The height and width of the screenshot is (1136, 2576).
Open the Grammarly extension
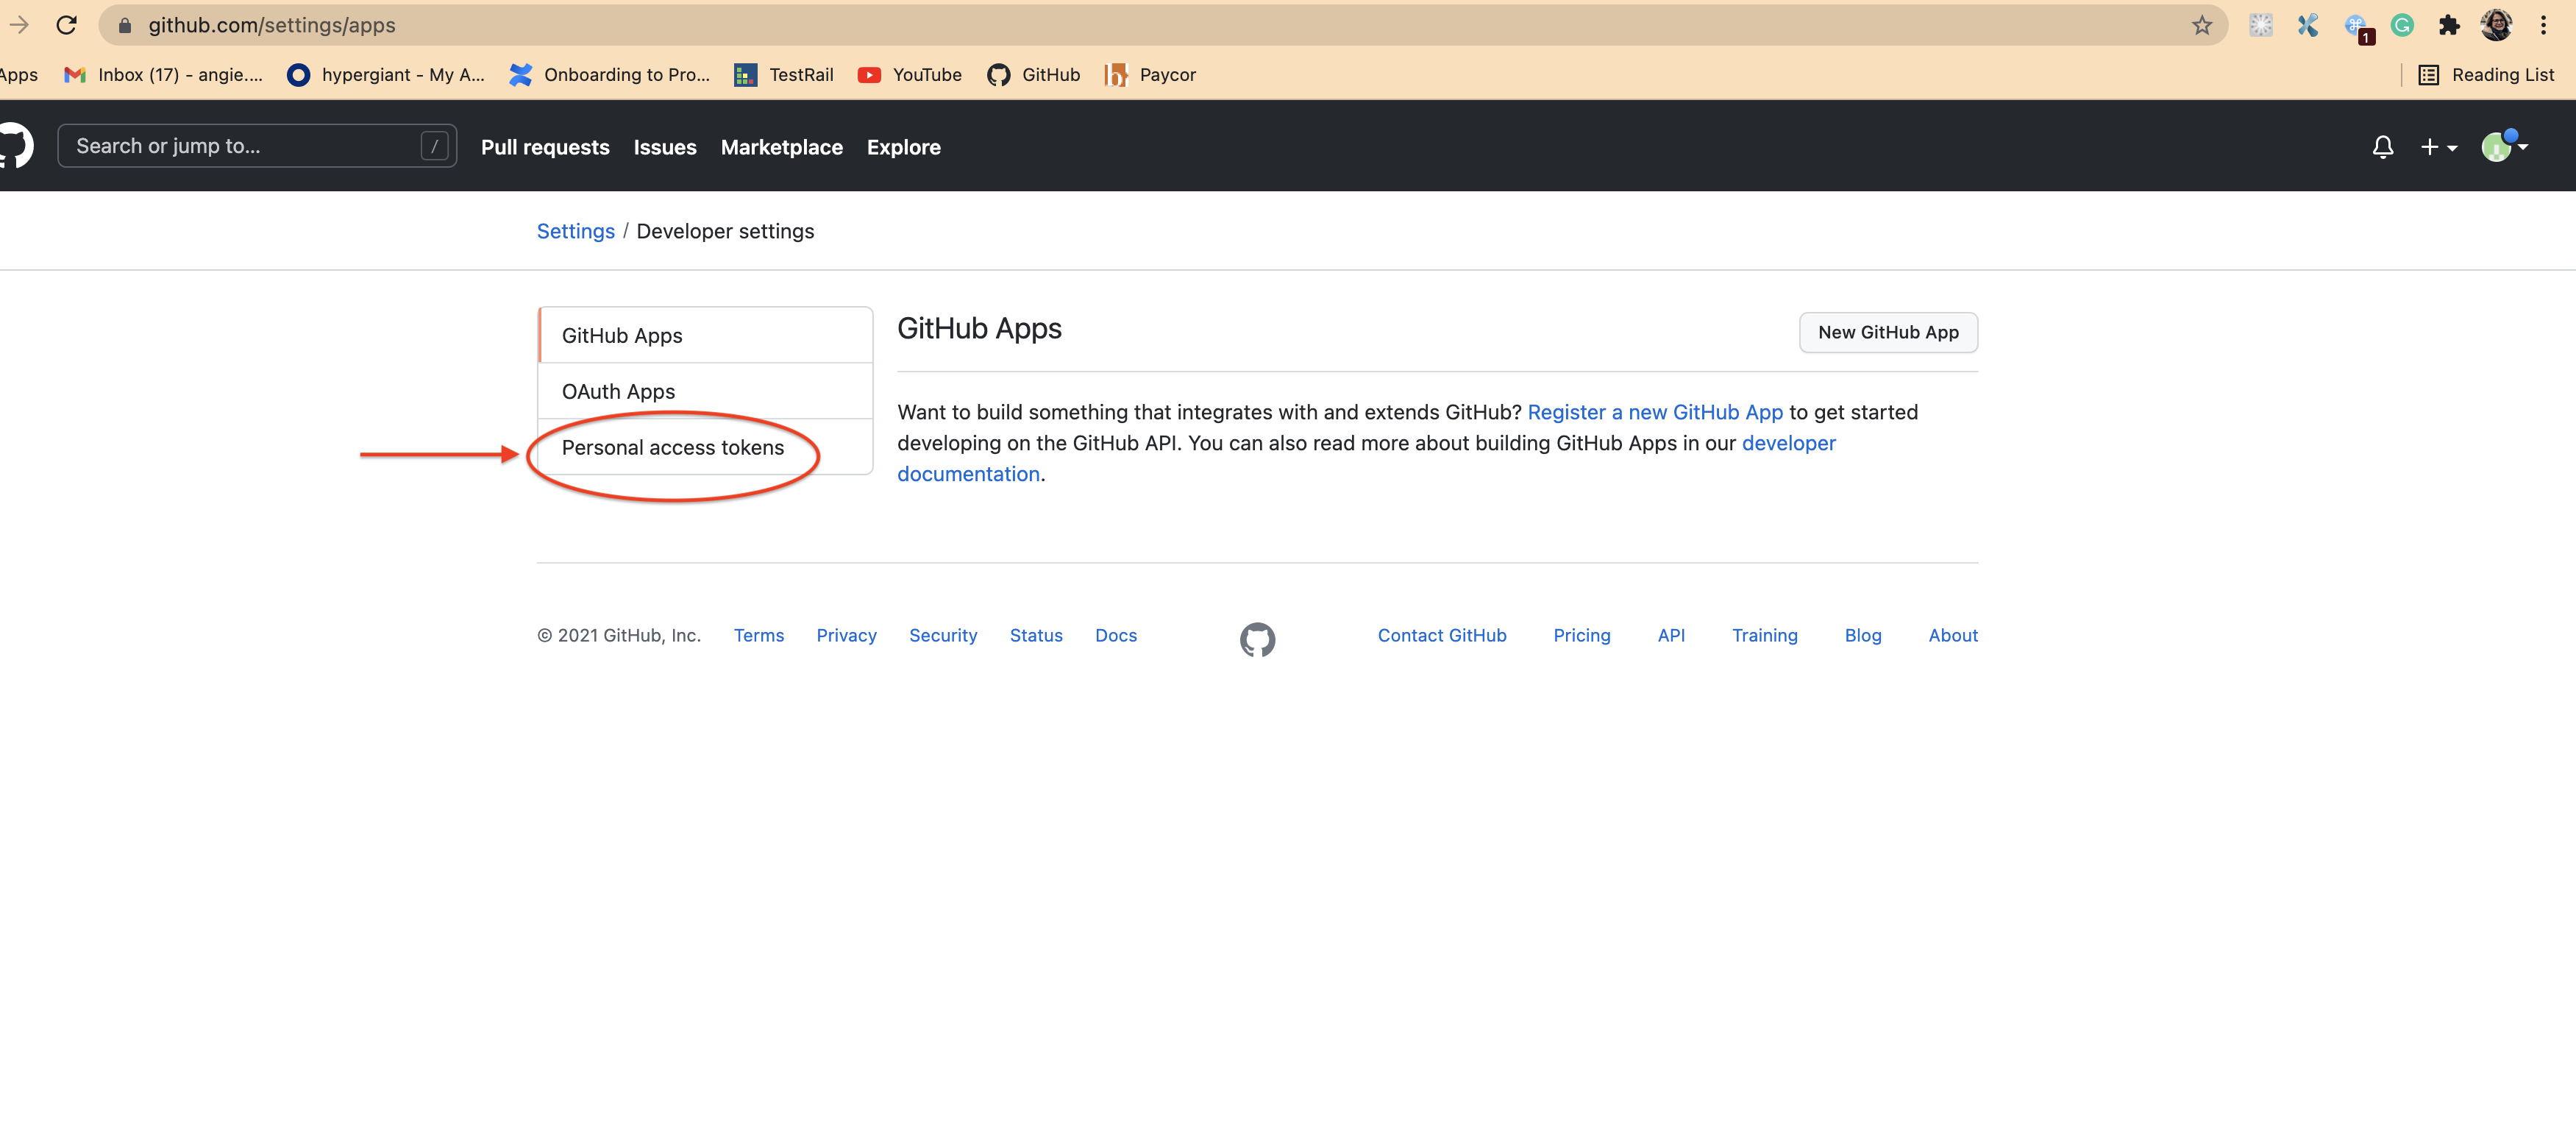pyautogui.click(x=2402, y=25)
